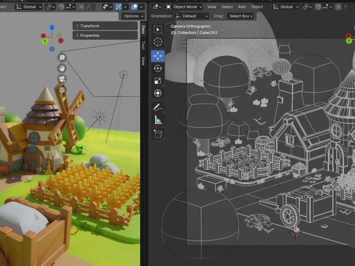Click the zoom magnifier in the viewport gizmo
355x266 pixels.
click(x=61, y=57)
